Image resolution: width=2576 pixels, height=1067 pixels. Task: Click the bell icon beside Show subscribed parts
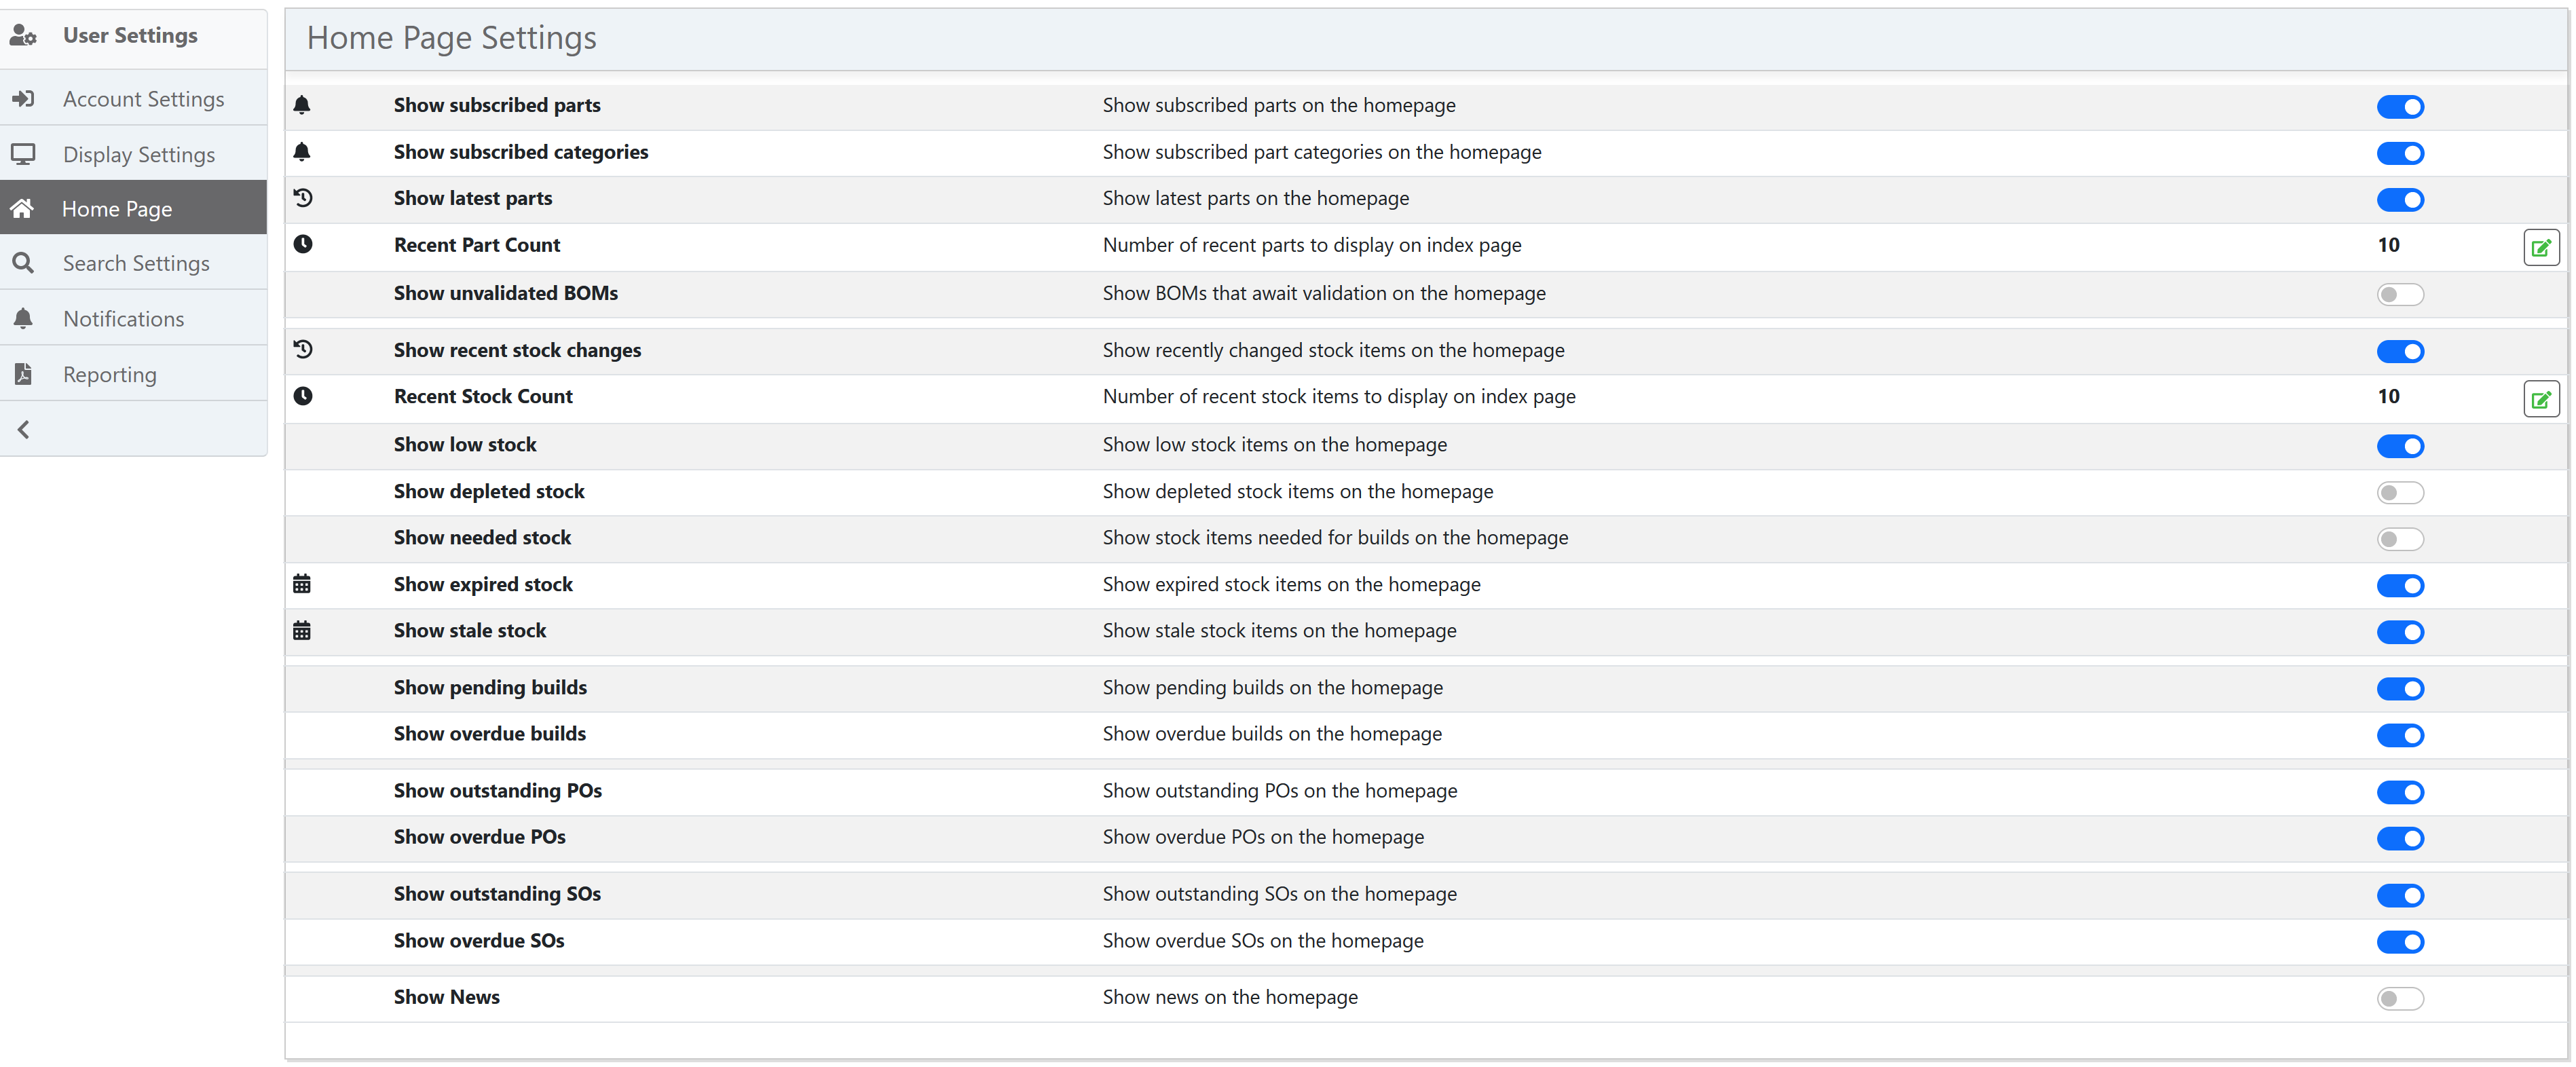(x=302, y=105)
